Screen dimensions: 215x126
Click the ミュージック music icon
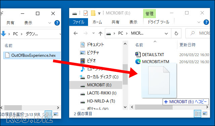82,69
